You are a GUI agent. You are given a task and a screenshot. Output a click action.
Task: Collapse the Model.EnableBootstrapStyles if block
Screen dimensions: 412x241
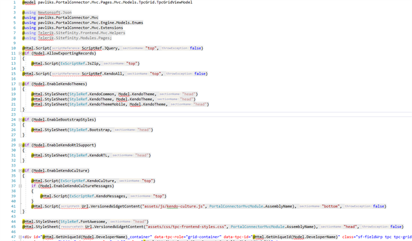click(x=20, y=120)
